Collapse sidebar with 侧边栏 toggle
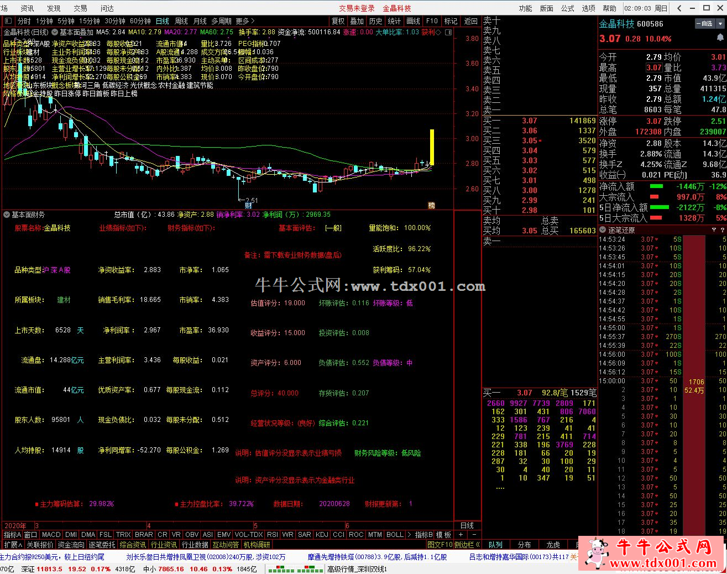 467,545
